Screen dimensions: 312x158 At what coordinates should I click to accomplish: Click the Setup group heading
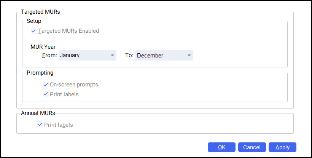point(34,21)
